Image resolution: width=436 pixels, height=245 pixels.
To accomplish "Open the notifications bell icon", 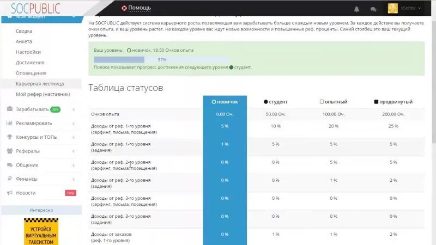I will [356, 9].
